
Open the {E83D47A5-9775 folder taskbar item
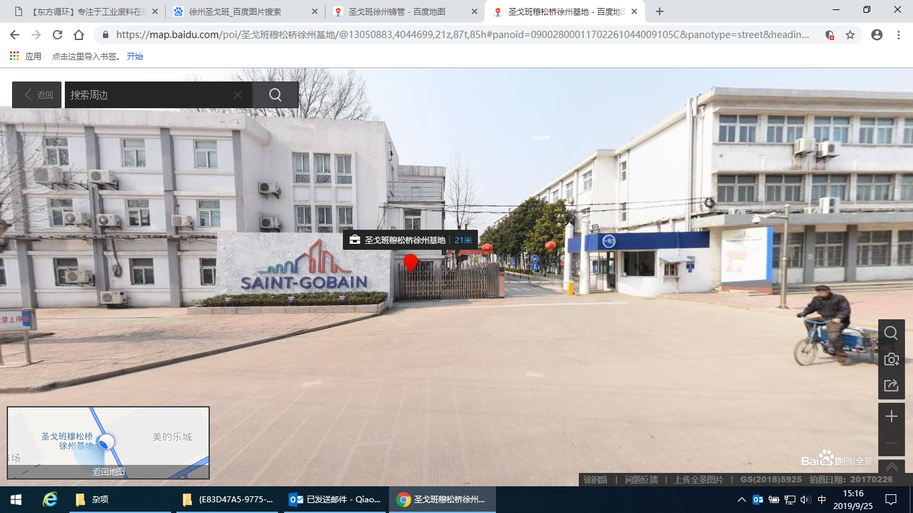pos(229,500)
